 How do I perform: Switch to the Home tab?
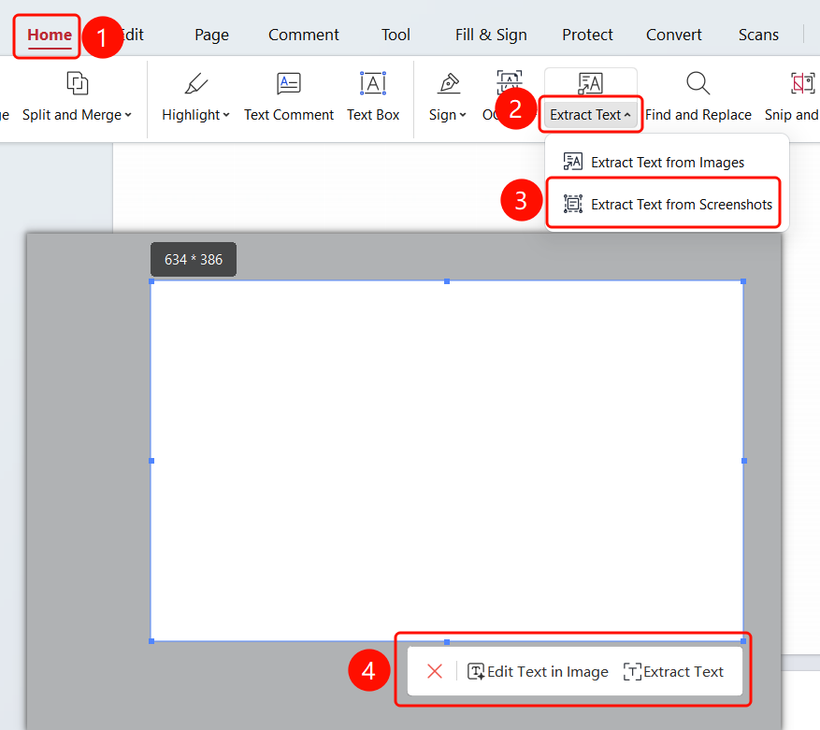click(x=50, y=35)
